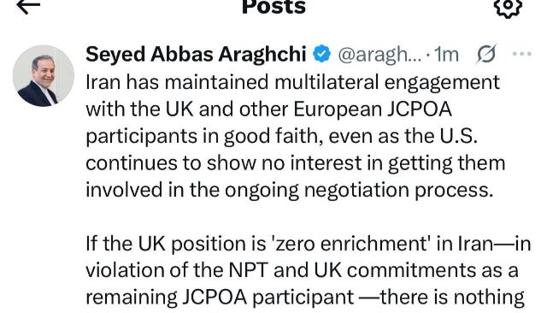This screenshot has width=547, height=313.
Task: Tap line 'violation of the NPT and UK commitments'
Action: (302, 270)
